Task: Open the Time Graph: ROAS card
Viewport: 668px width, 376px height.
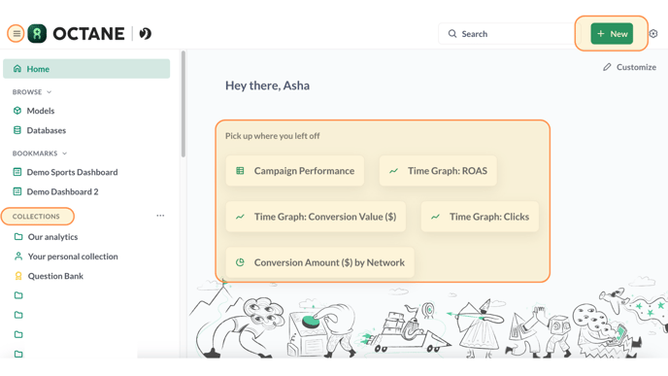Action: click(438, 171)
